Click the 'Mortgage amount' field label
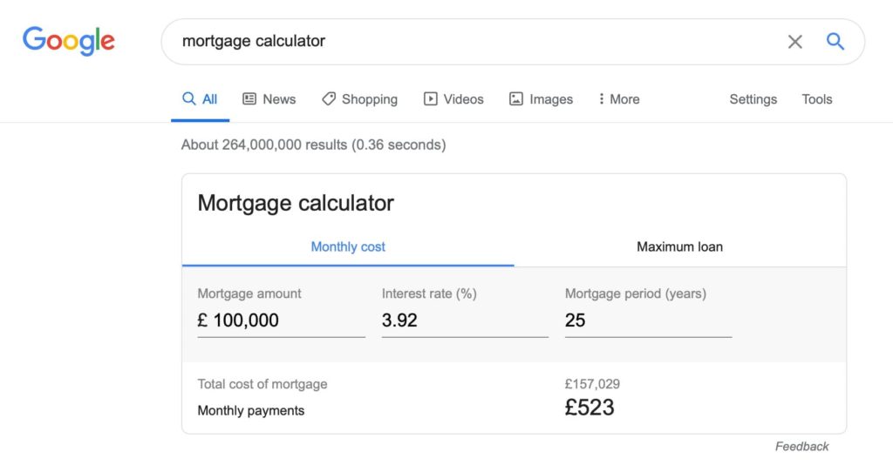This screenshot has height=472, width=893. pos(249,293)
